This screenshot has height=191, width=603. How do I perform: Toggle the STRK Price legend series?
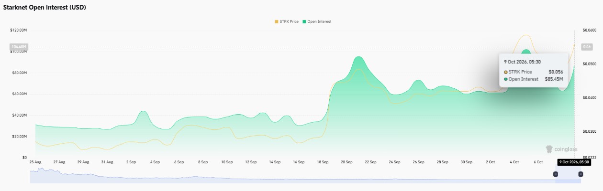[287, 21]
